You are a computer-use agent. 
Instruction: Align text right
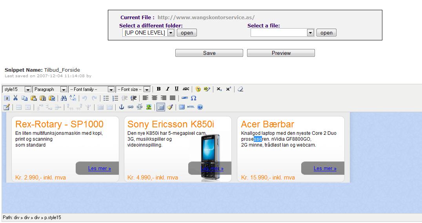[x=164, y=98]
